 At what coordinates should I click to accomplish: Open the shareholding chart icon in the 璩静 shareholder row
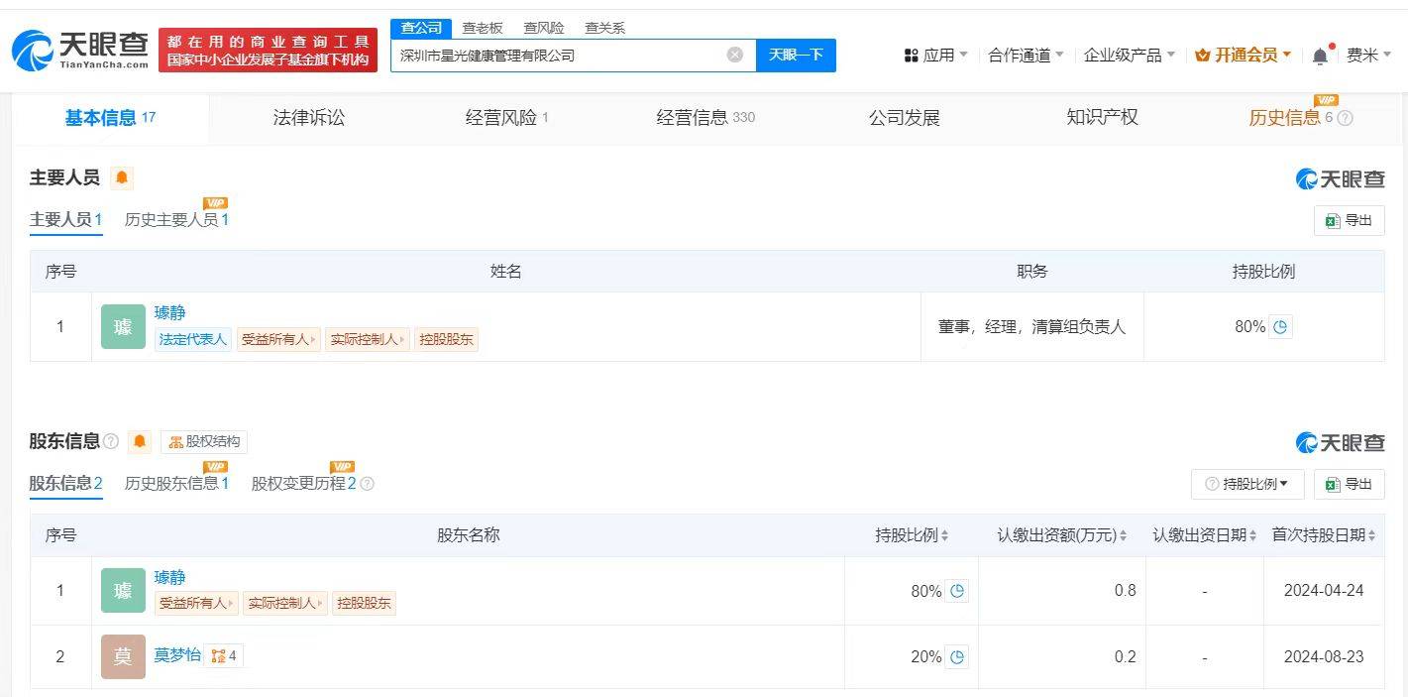pos(957,591)
